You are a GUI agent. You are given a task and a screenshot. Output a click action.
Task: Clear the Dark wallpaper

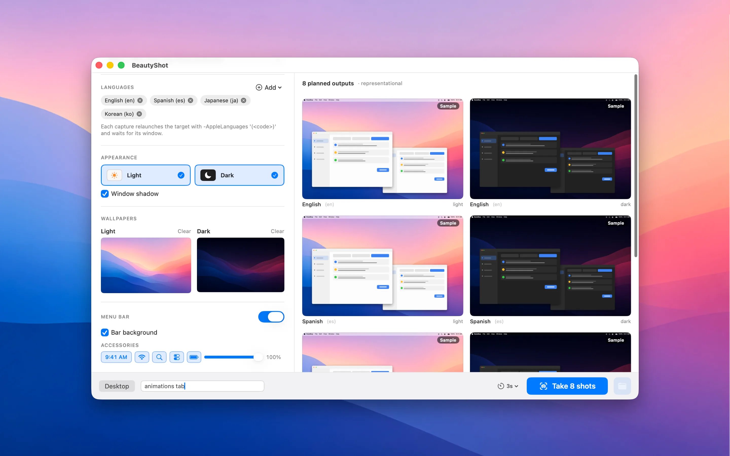277,231
